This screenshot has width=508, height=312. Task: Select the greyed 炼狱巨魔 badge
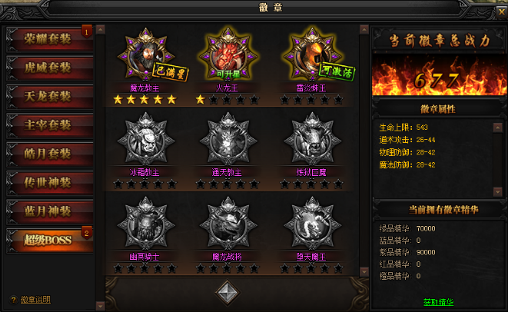click(x=312, y=139)
